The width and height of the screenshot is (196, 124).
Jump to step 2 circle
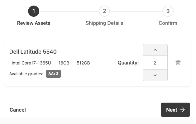[x=104, y=11]
